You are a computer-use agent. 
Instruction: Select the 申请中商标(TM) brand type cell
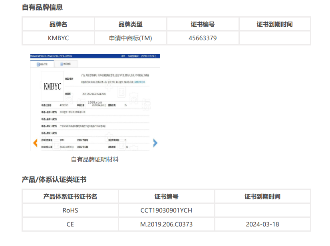(x=131, y=38)
